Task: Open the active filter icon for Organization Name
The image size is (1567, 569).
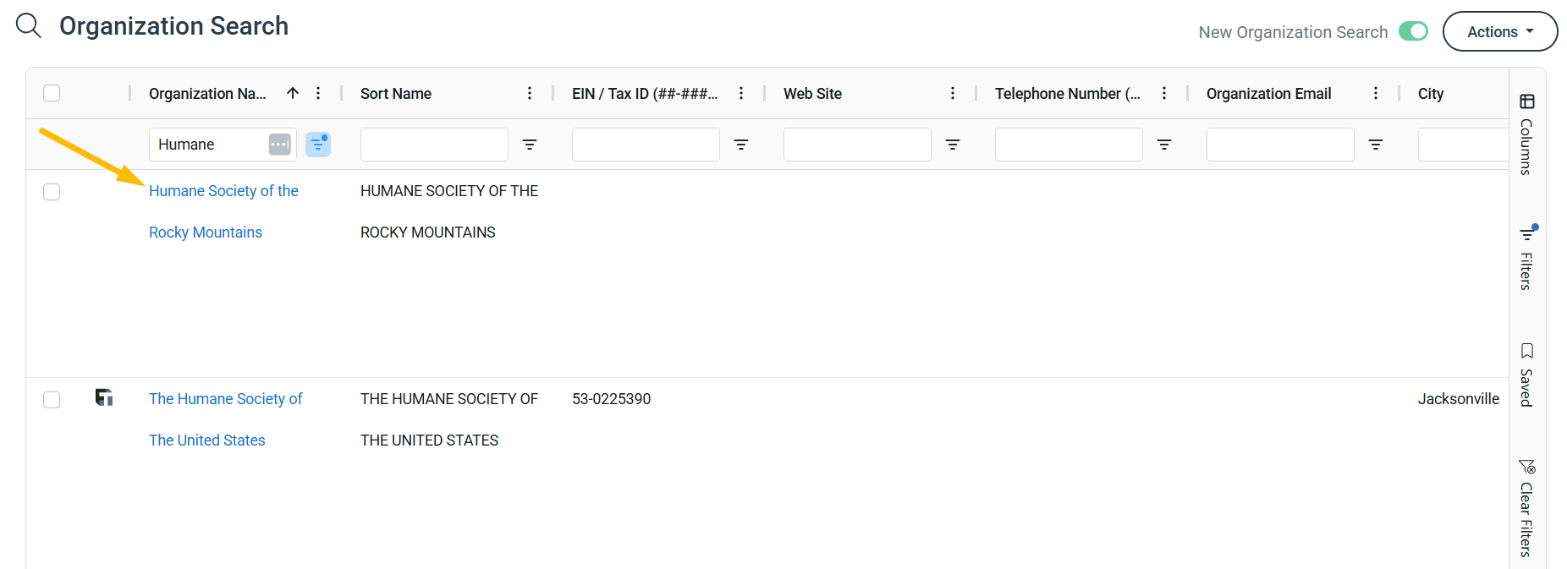Action: tap(318, 145)
